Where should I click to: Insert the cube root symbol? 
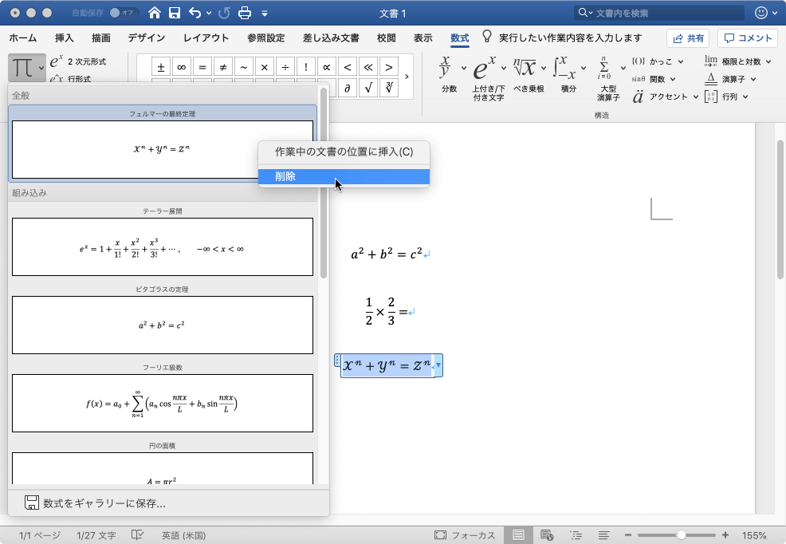pos(389,89)
